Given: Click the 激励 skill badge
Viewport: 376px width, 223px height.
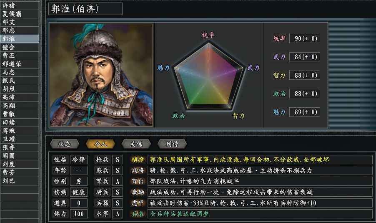Looking at the screenshot, I should [x=138, y=192].
